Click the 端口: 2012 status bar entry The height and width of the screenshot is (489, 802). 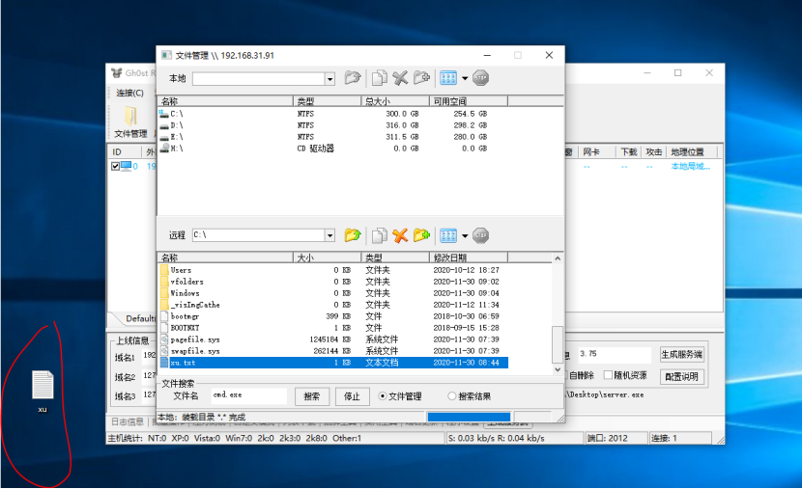616,438
